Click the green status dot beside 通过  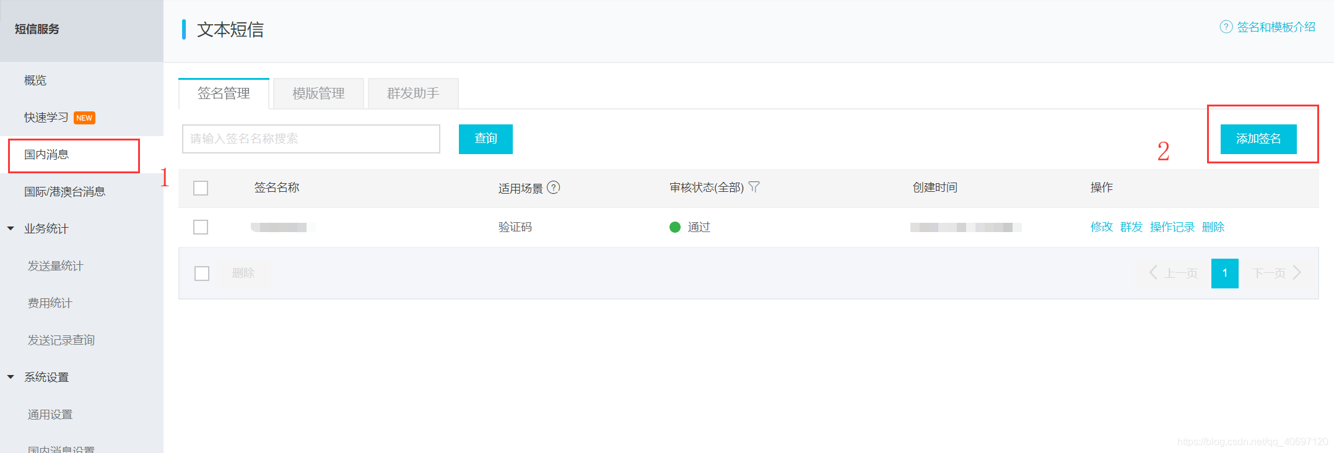pyautogui.click(x=675, y=227)
